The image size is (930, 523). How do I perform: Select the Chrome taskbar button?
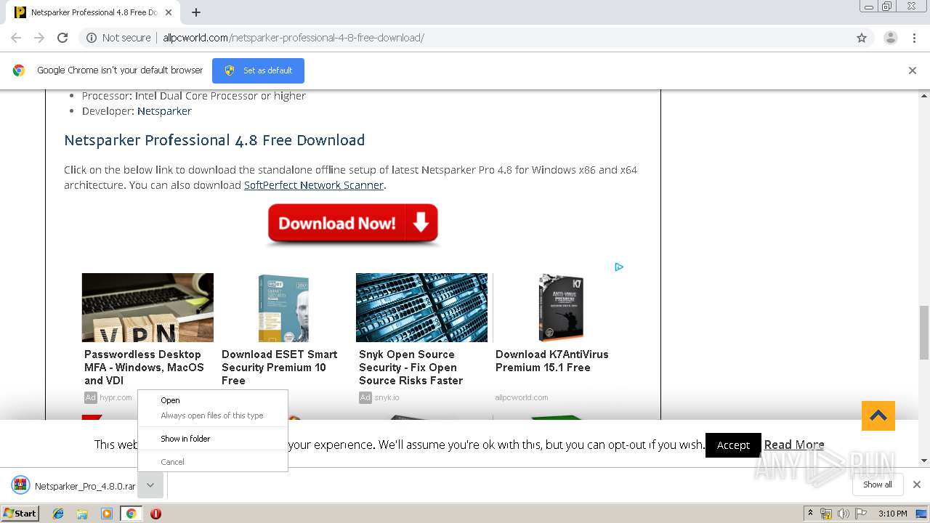[132, 514]
